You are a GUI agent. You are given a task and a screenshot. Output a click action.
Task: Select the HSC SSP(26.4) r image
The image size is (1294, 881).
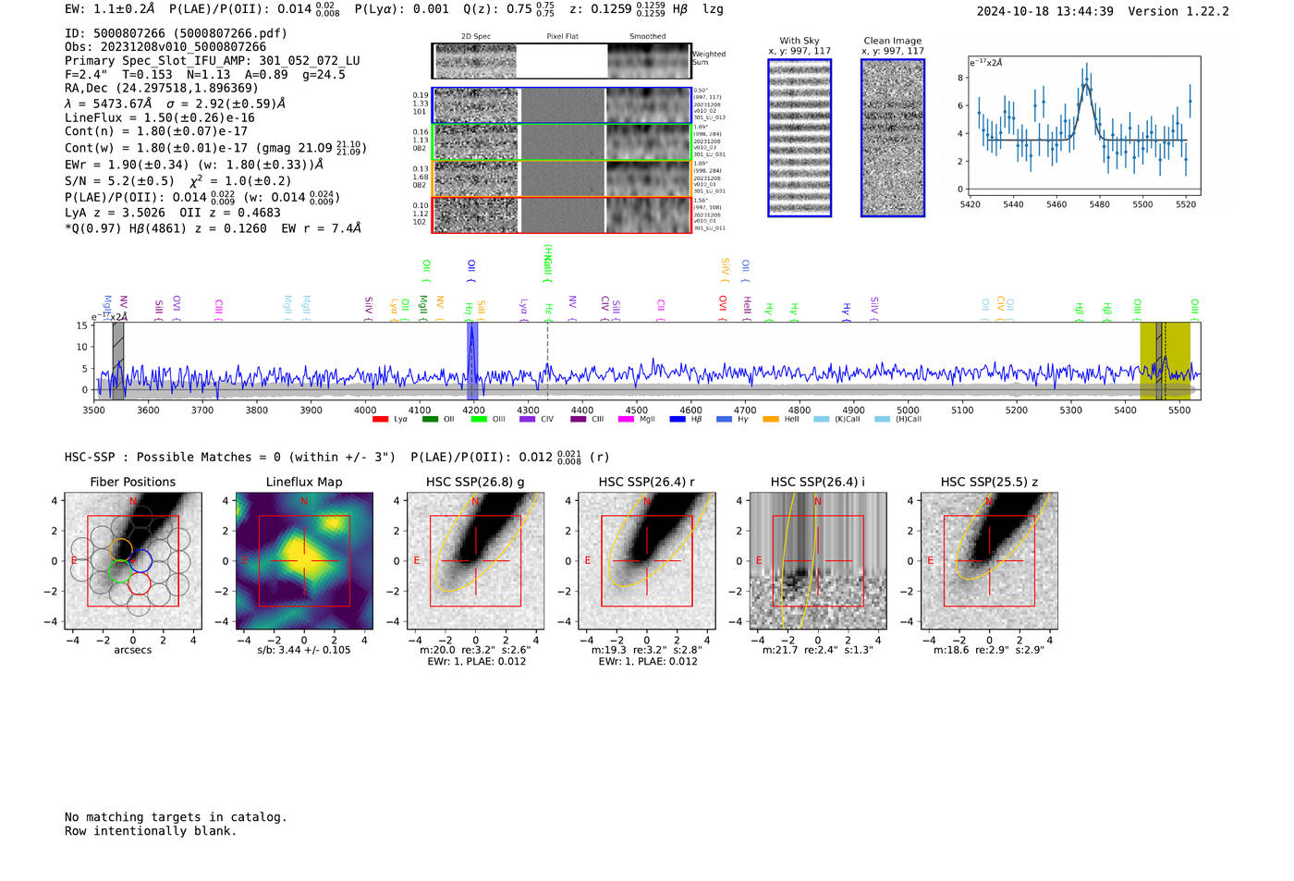(646, 561)
